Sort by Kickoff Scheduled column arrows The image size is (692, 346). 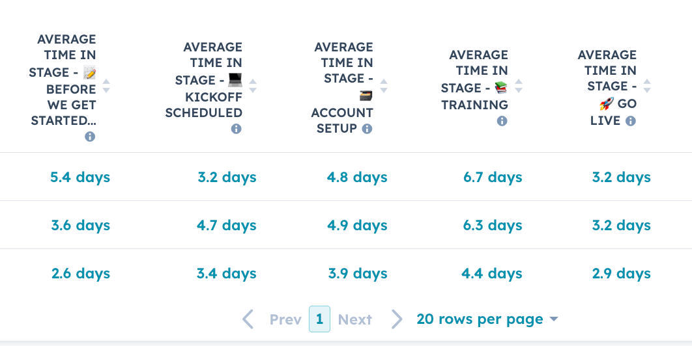pos(252,85)
